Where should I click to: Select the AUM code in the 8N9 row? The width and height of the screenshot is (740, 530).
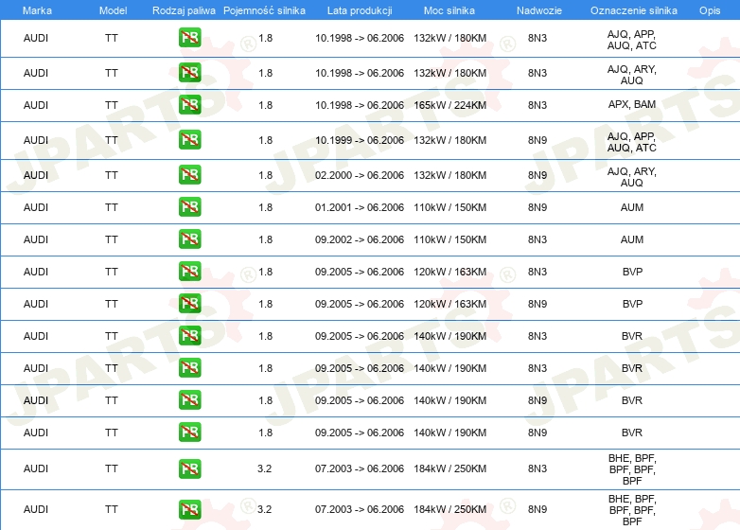pos(632,207)
